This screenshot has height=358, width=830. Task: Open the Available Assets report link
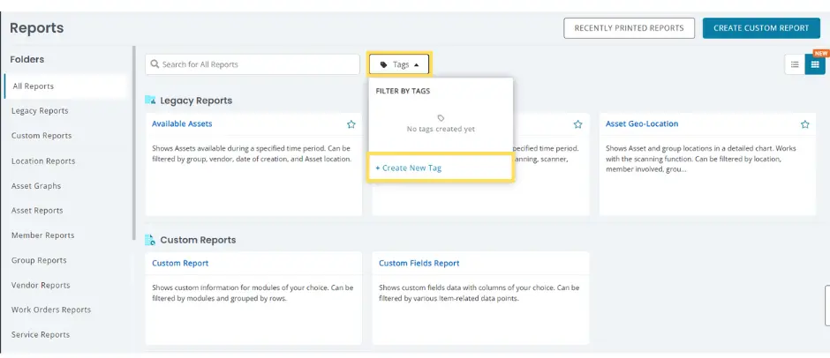182,124
